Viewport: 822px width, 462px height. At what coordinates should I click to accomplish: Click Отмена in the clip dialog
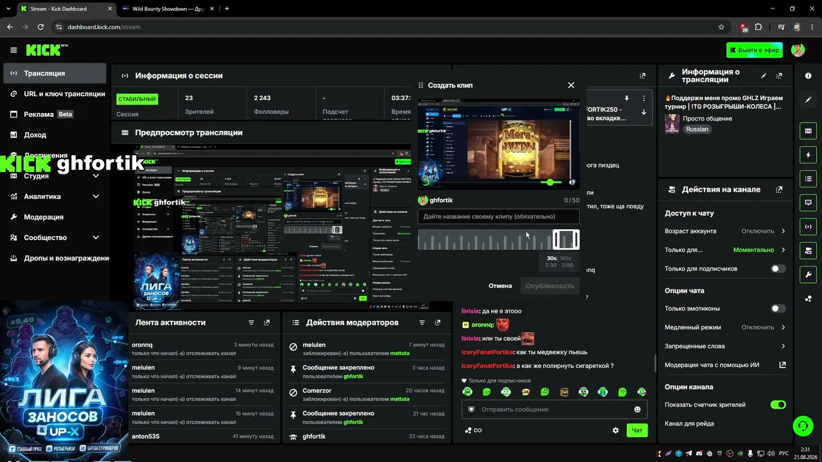(500, 286)
